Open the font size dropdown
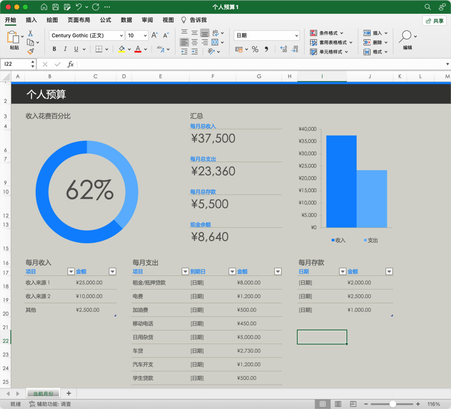Image resolution: width=451 pixels, height=409 pixels. [145, 36]
